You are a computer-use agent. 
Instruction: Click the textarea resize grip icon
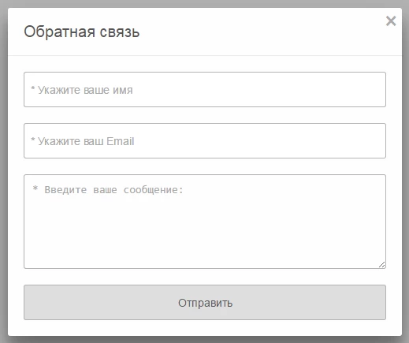(382, 265)
